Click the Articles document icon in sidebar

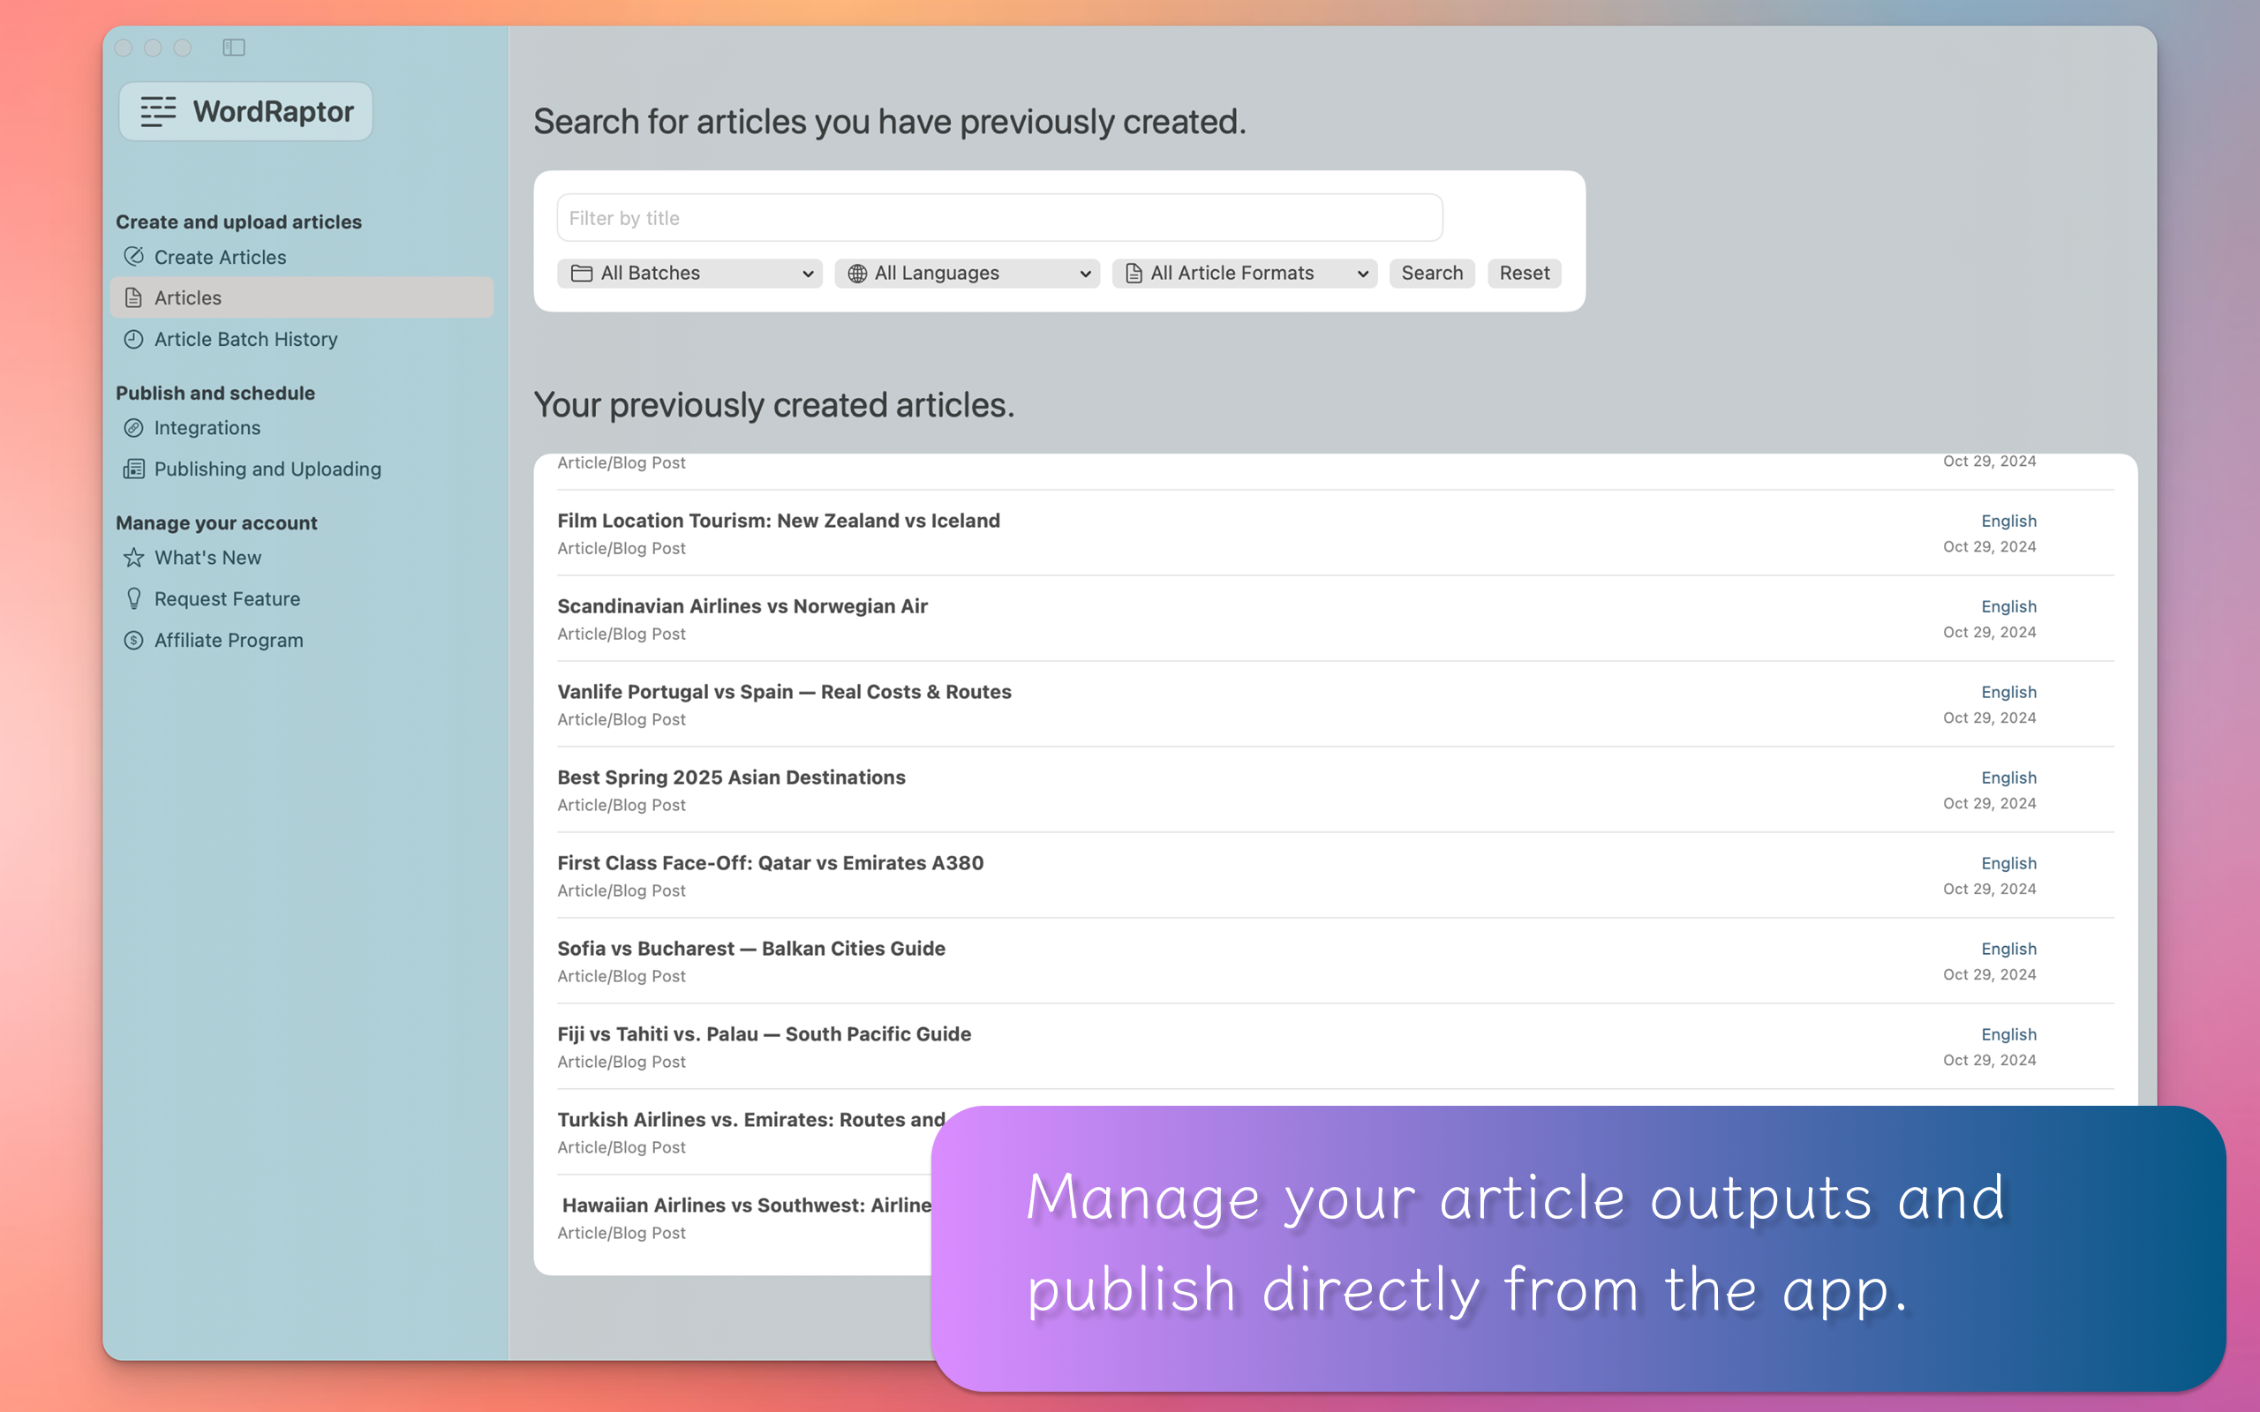133,297
